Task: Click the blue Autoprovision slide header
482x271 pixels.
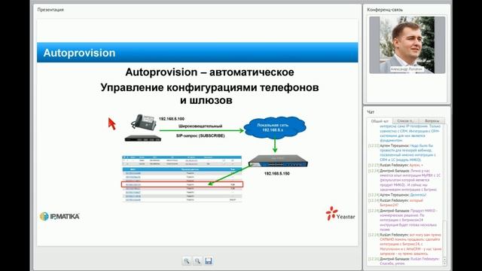Action: (x=197, y=53)
